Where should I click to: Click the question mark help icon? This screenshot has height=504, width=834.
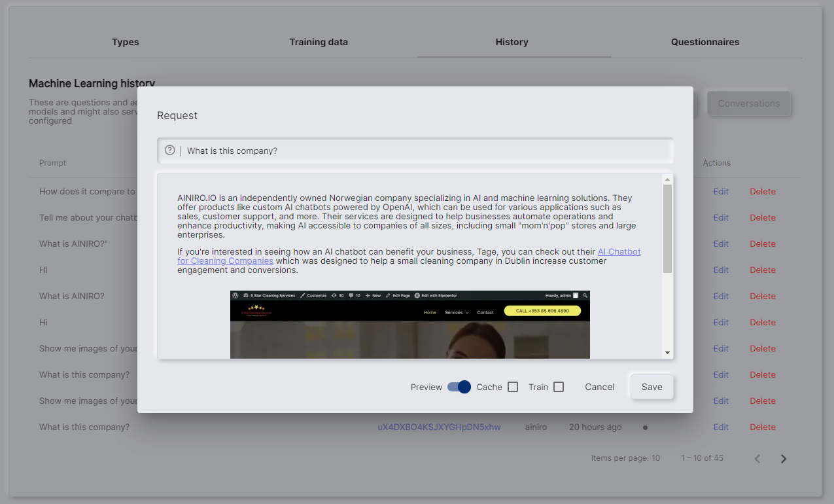tap(170, 150)
